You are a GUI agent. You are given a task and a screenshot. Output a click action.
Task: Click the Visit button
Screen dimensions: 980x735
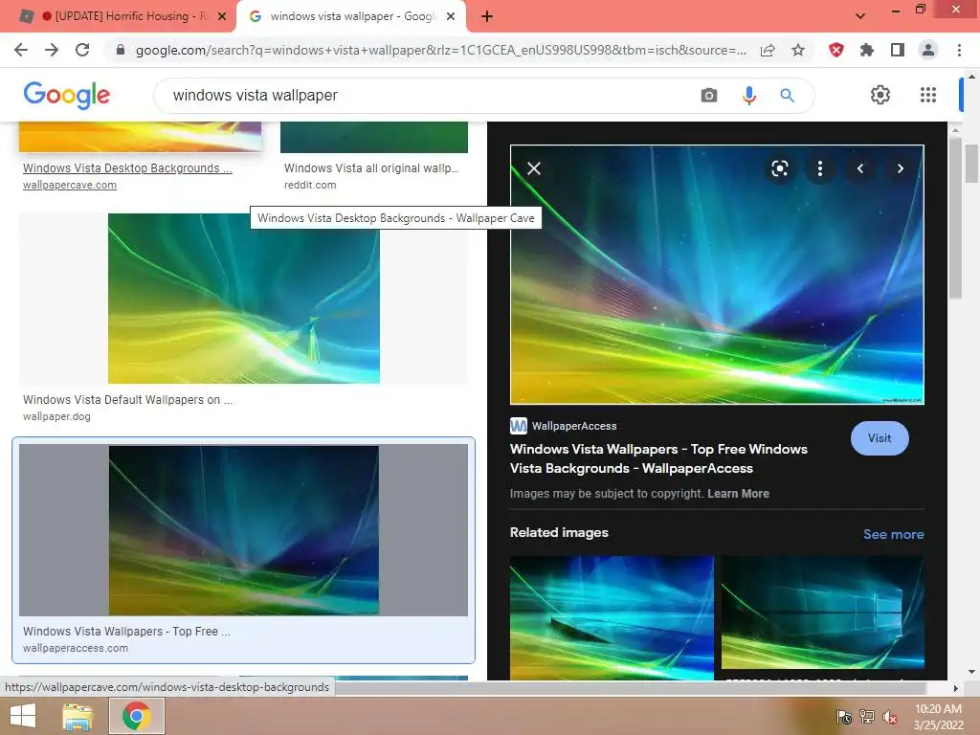pos(880,438)
